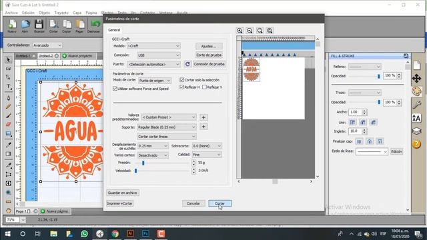Open the Custom Preset dropdown
Image resolution: width=427 pixels, height=240 pixels.
click(169, 117)
